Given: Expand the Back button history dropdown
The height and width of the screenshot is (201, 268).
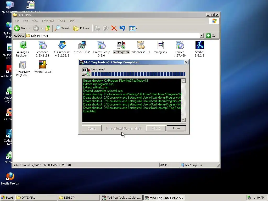Looking at the screenshot, I should coord(30,28).
